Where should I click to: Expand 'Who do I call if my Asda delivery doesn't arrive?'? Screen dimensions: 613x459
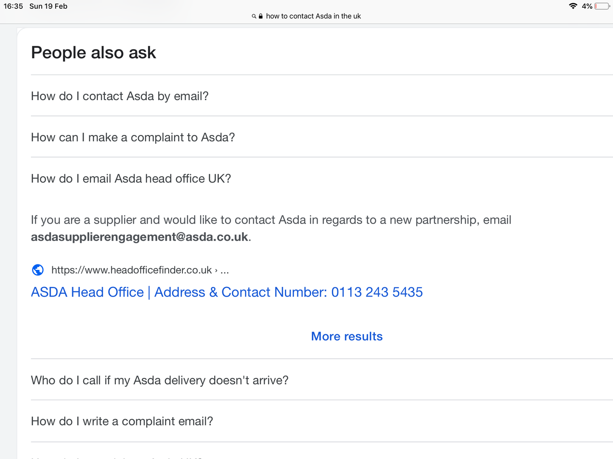322,380
